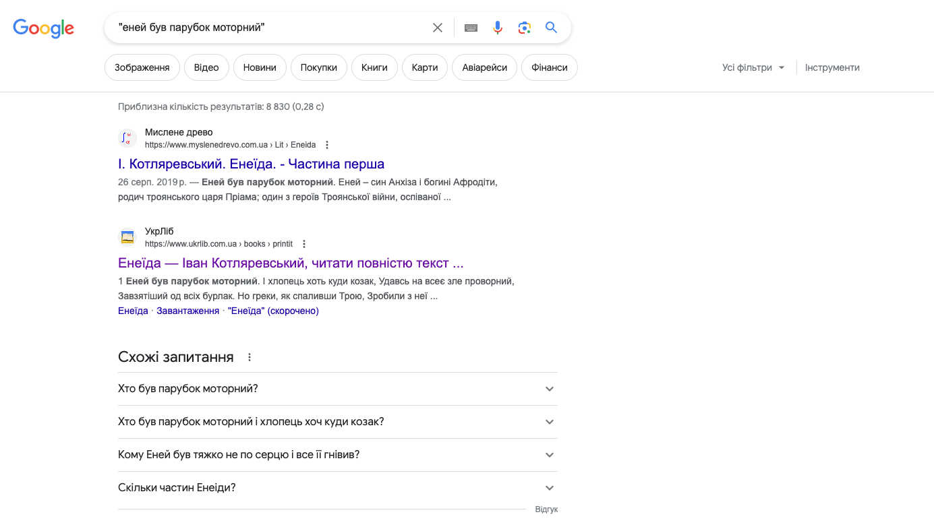The image size is (934, 529).
Task: Search by image with Lens icon
Action: (525, 28)
